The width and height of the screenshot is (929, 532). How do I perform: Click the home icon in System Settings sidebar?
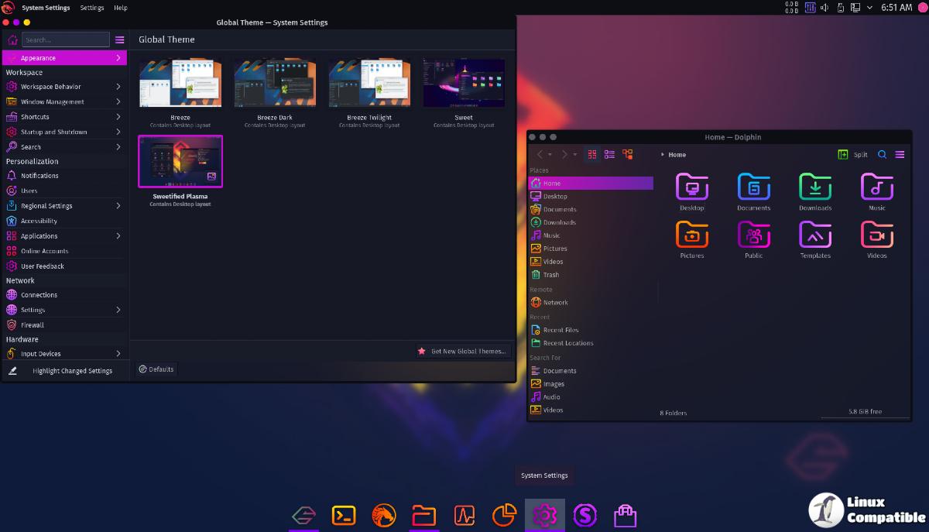[12, 39]
